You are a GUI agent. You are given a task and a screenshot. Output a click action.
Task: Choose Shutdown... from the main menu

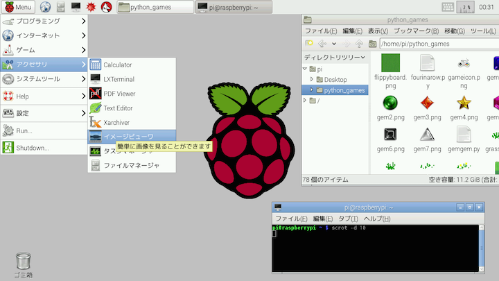point(44,148)
